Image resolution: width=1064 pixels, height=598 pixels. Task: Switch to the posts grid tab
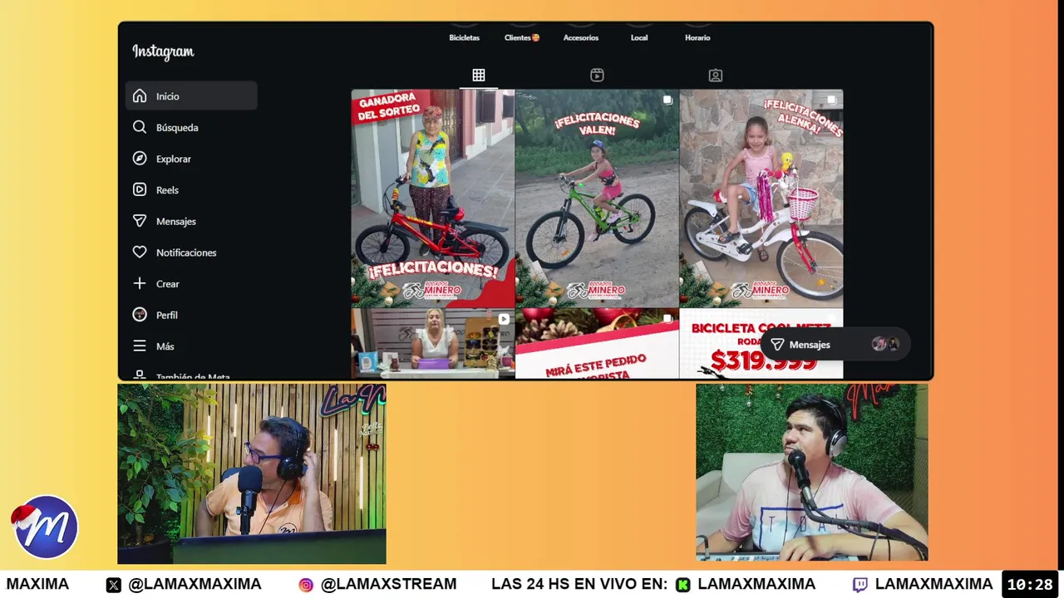(x=479, y=76)
